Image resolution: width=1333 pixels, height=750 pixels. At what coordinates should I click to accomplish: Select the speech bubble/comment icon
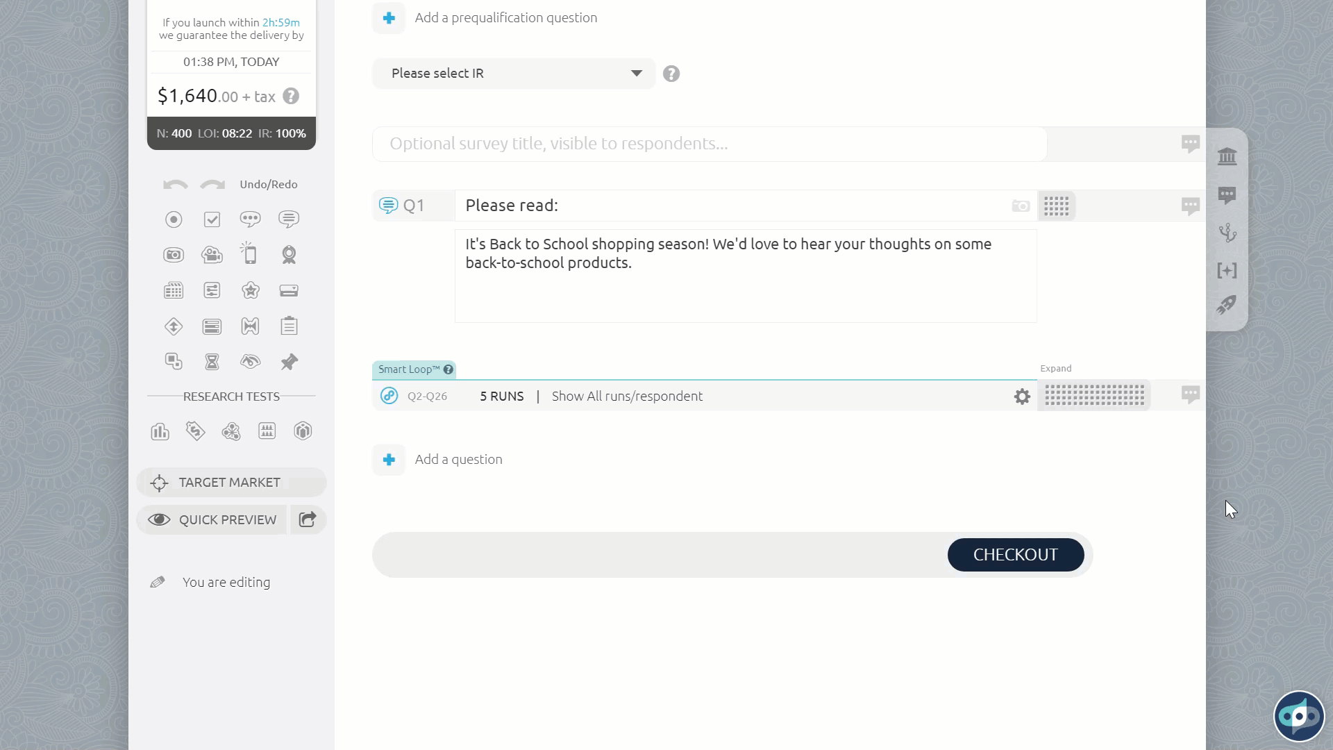coord(1227,194)
